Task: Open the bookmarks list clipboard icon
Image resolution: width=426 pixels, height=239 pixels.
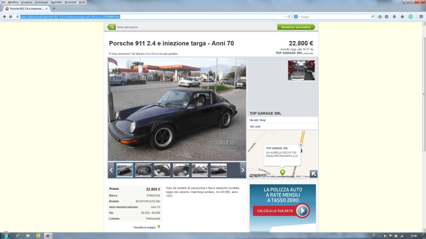Action: 386,17
